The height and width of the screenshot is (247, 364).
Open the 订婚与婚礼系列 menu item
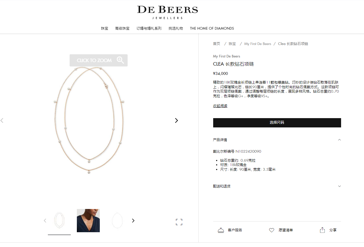tap(149, 28)
